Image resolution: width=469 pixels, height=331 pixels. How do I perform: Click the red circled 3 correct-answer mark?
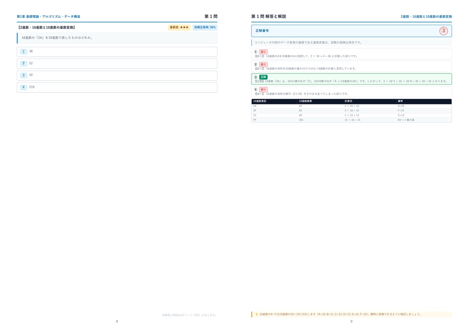[443, 31]
